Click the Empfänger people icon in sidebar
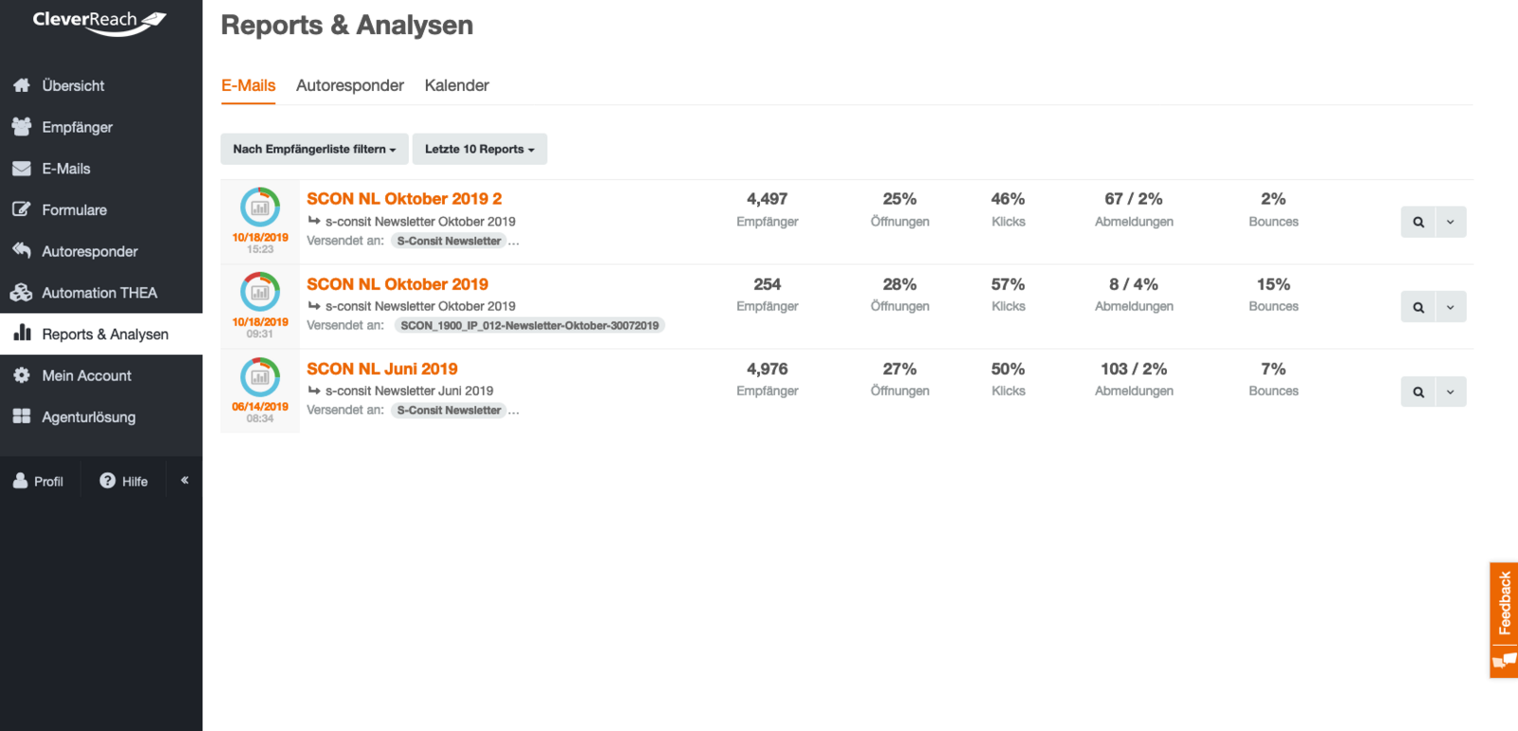 [22, 127]
